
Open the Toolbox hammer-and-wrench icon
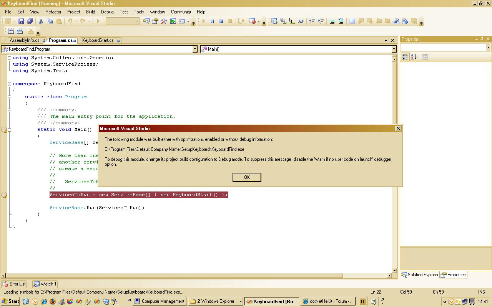[164, 21]
